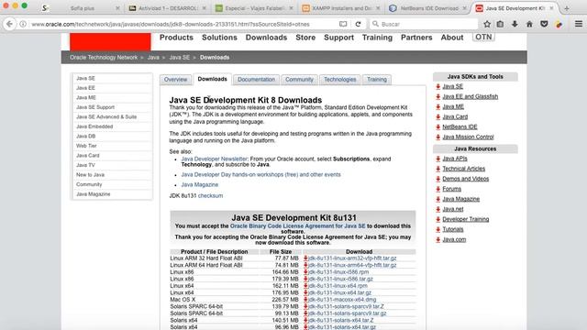Switch to the Sofia plus browser tab

click(x=82, y=8)
